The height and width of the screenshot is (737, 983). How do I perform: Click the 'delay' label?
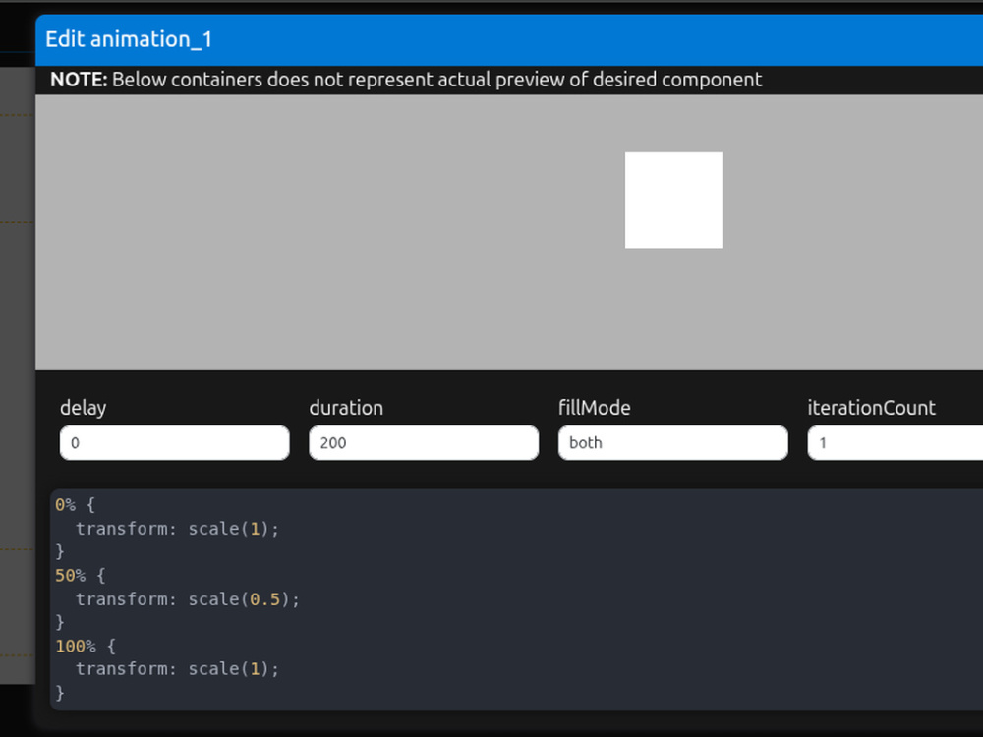[83, 408]
